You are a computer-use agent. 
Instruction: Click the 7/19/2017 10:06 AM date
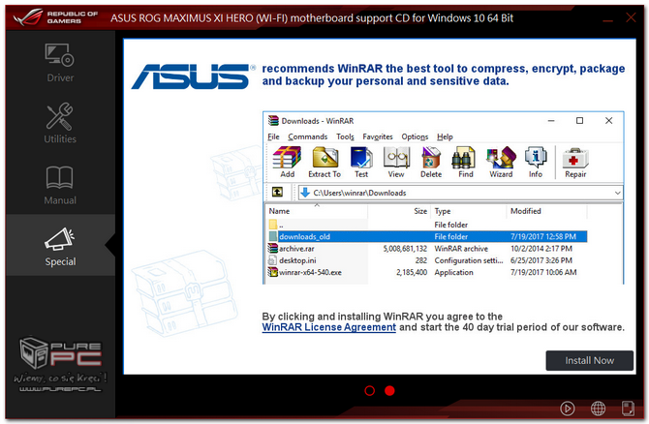pyautogui.click(x=543, y=272)
